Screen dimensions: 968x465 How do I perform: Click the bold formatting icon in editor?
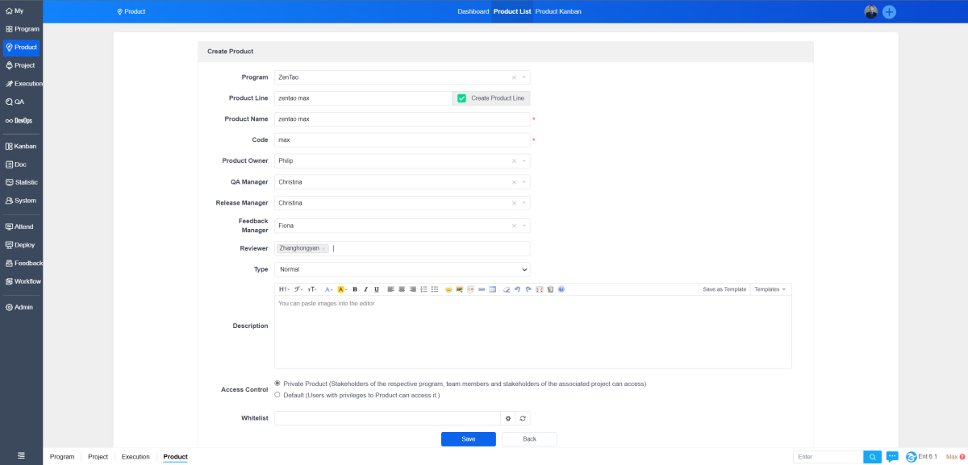point(355,289)
